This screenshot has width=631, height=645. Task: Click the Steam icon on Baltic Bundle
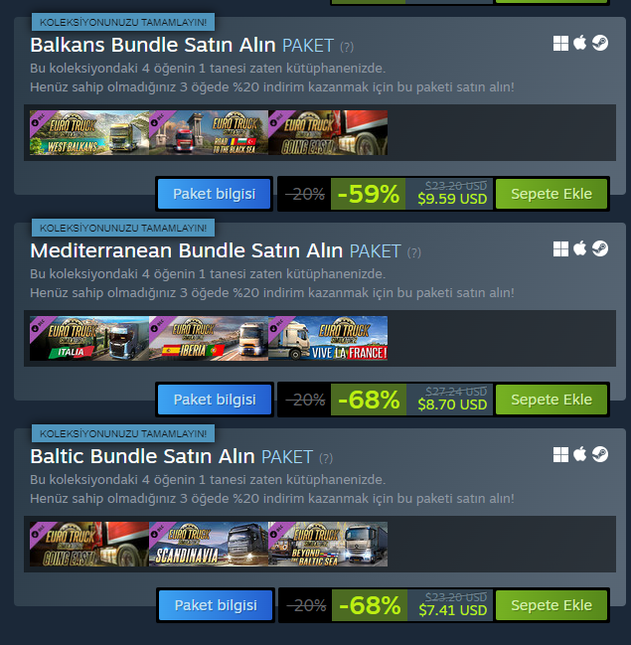pos(600,454)
